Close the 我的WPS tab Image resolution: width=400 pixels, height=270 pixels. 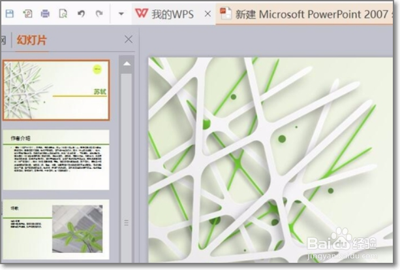(208, 14)
